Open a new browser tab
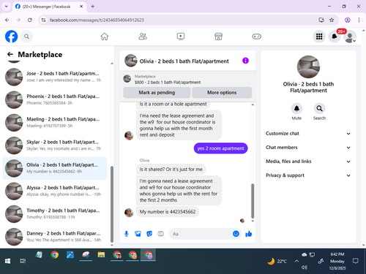The width and height of the screenshot is (366, 274). click(x=93, y=7)
